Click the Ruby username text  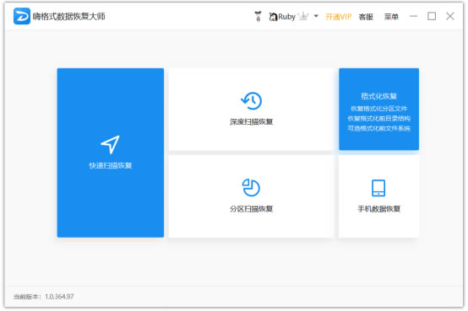287,17
